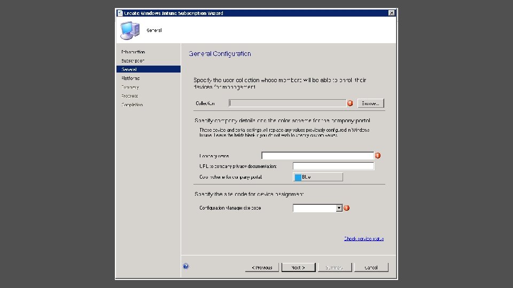Click the Company name label

click(x=214, y=156)
